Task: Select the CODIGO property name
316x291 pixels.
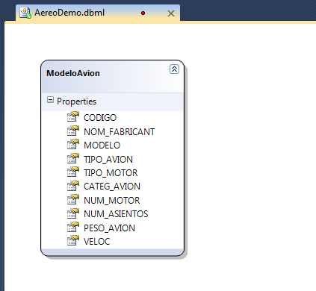Action: (x=100, y=118)
